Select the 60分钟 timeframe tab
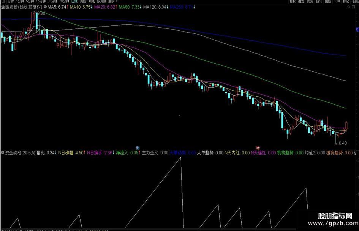This screenshot has height=231, width=359. click(64, 2)
